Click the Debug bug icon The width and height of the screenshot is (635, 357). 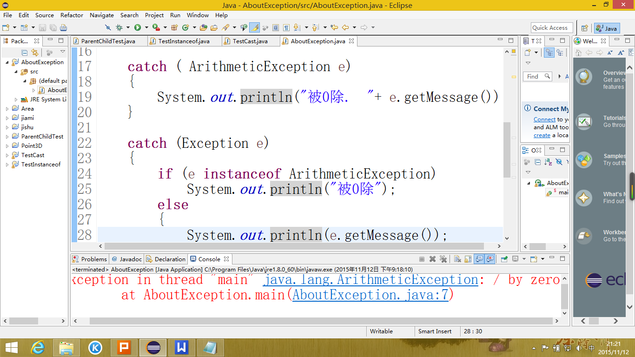pos(119,27)
